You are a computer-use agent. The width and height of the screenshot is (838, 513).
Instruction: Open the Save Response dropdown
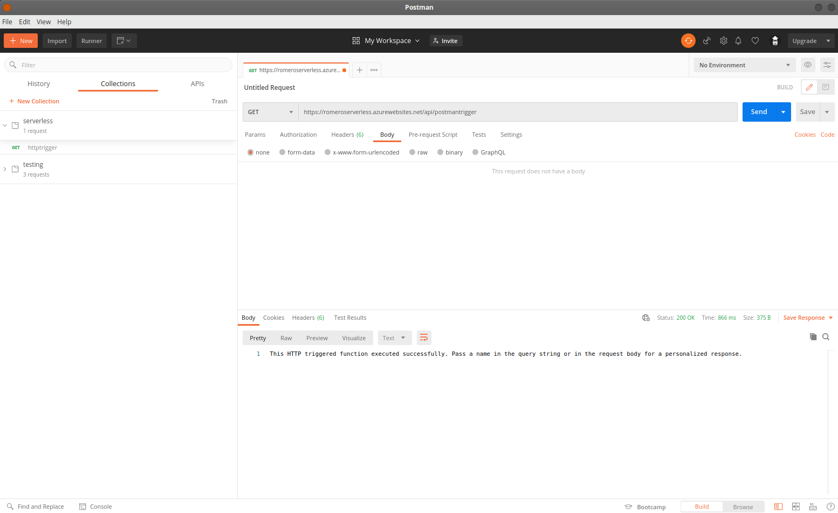point(808,318)
